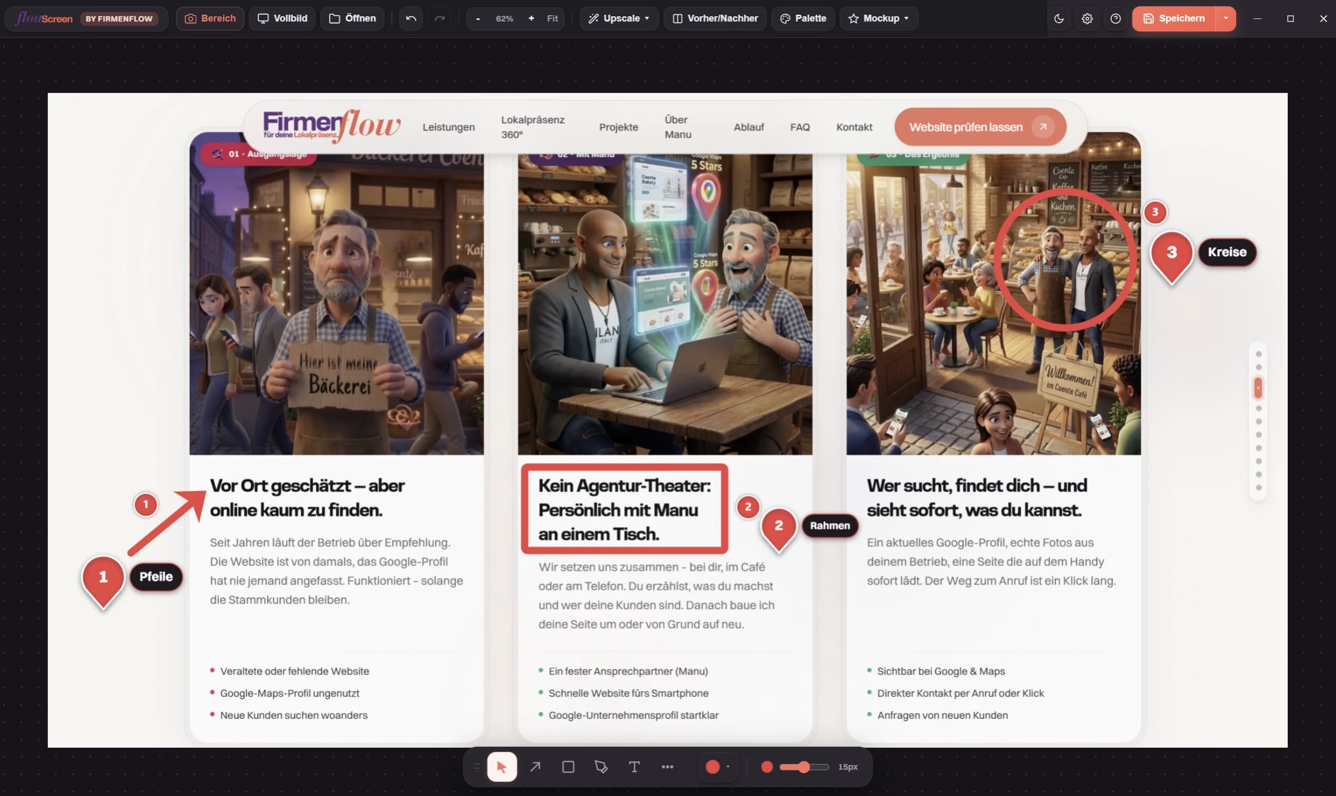The width and height of the screenshot is (1336, 796).
Task: Choose the arrow drawing tool
Action: (535, 767)
